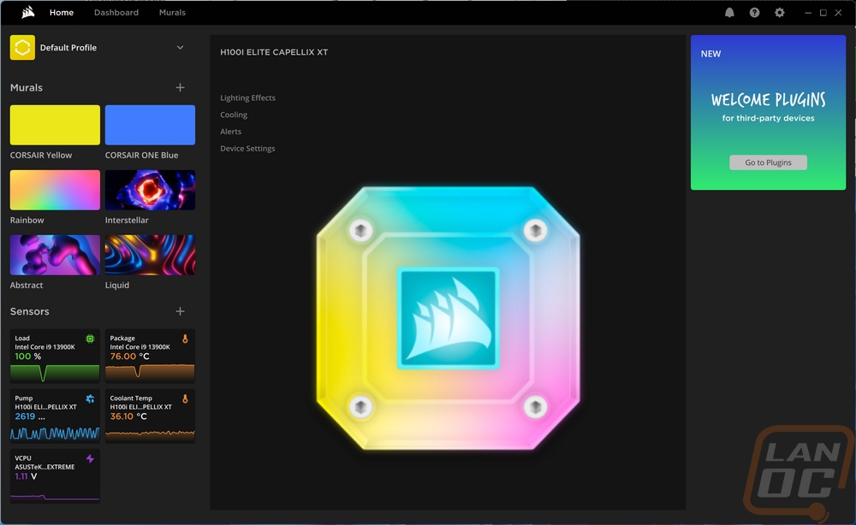Open the Cooling section
This screenshot has height=525, width=856.
234,115
